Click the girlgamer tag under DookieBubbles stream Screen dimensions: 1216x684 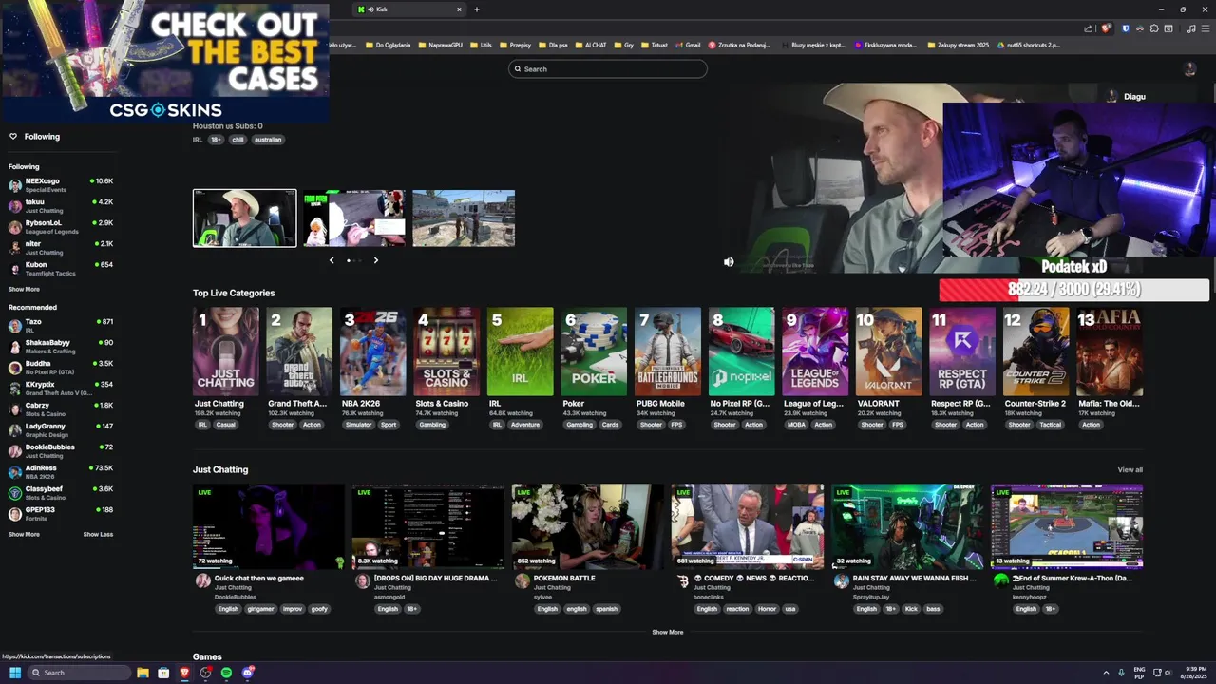260,609
